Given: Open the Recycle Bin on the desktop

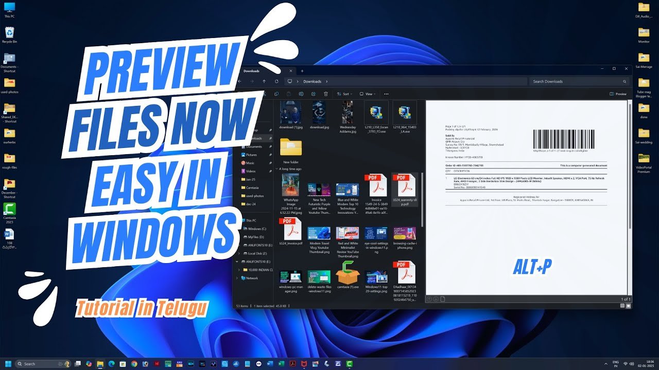Looking at the screenshot, I should (9, 35).
